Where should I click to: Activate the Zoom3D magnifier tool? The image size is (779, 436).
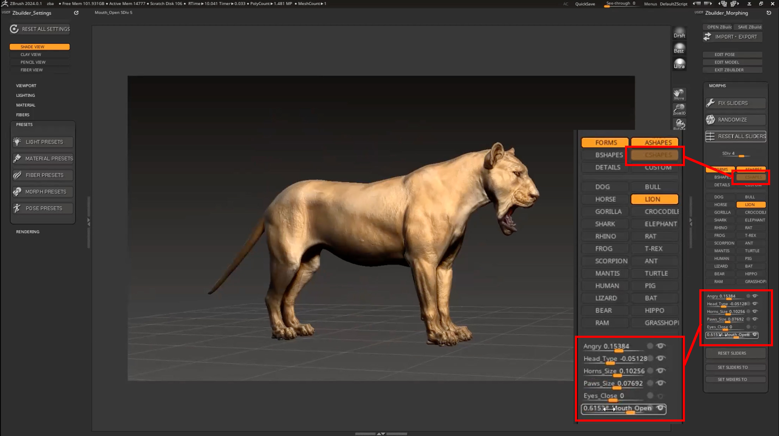679,109
